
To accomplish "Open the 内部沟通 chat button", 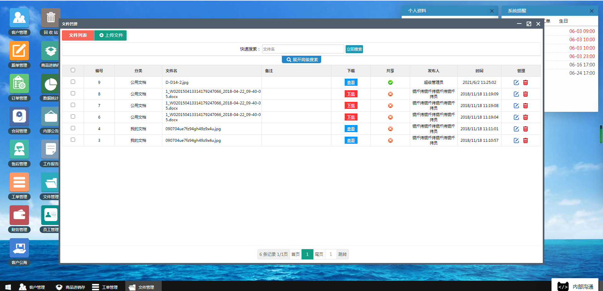I will tap(575, 286).
